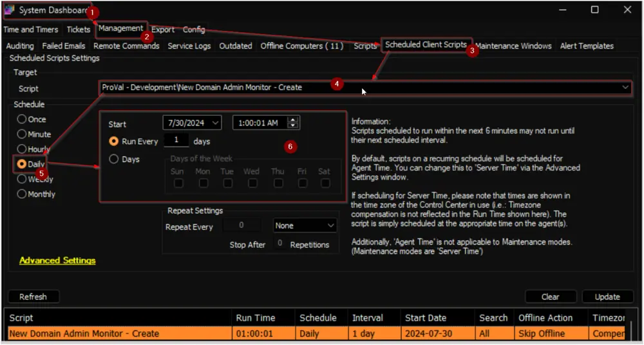
Task: Sort by the Script column header
Action: (118, 318)
